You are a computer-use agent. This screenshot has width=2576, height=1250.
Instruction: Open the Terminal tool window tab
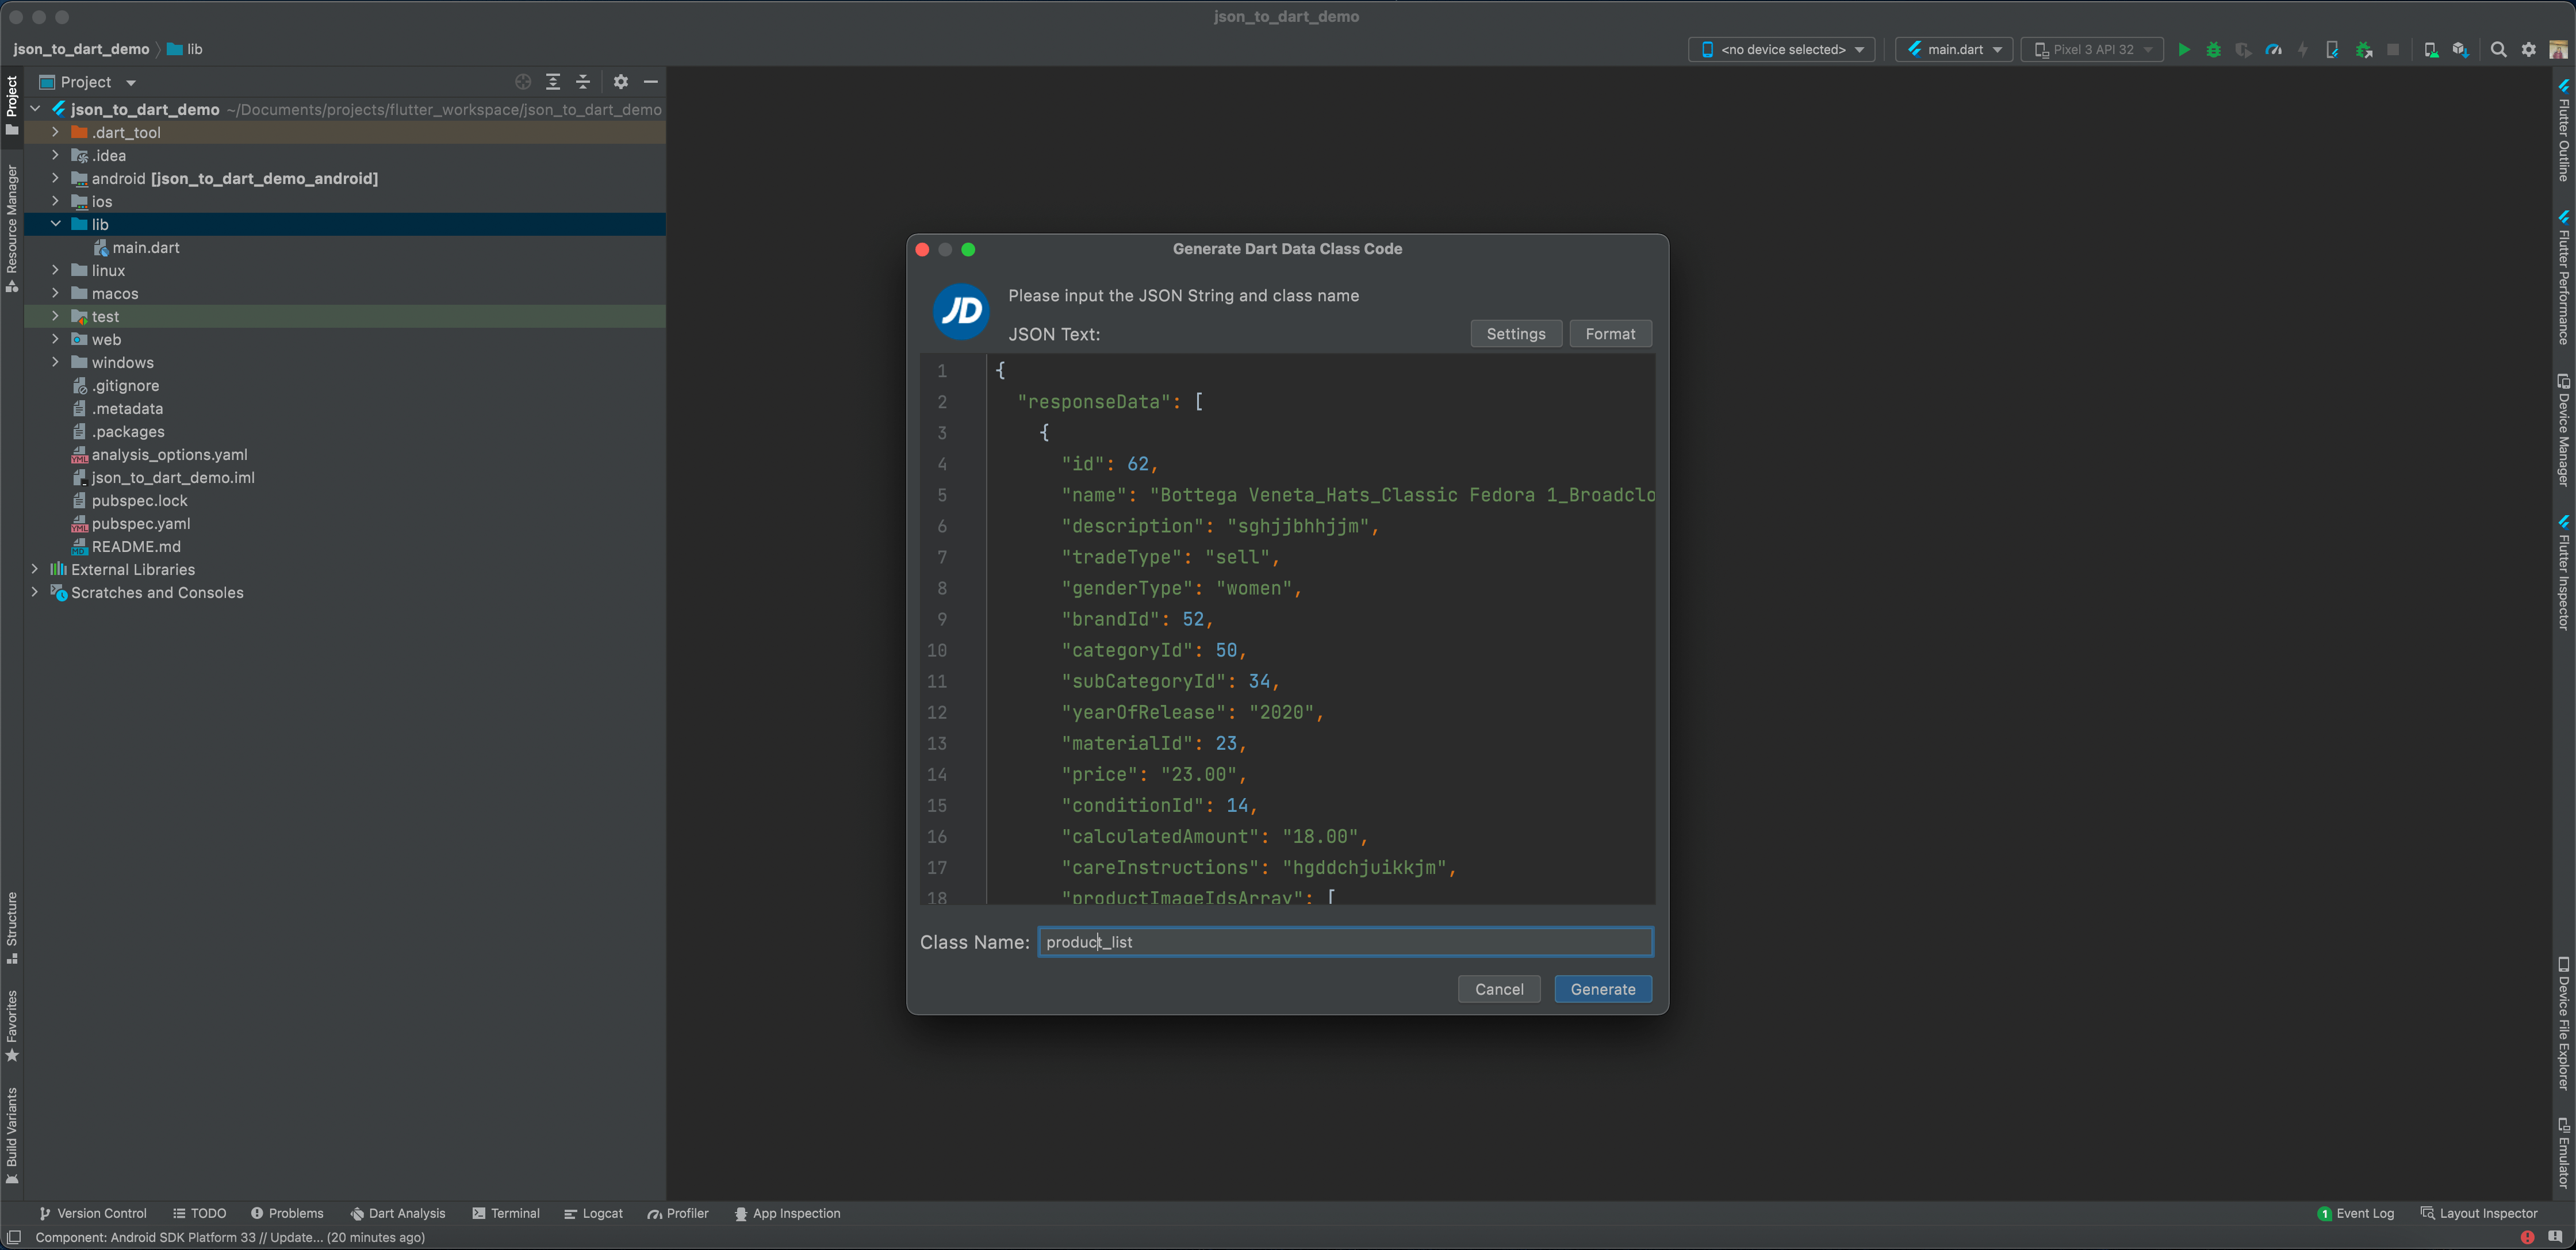506,1213
